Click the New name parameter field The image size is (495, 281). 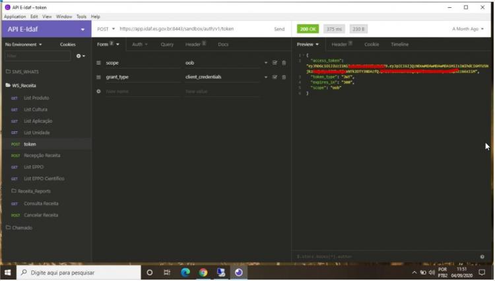[x=143, y=92]
